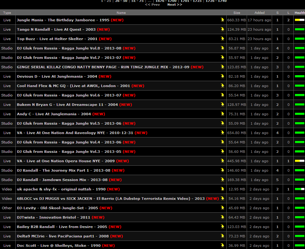305x249 pixels.
Task: Click download arrow for Bukem N Bryan G
Action: coord(222,104)
